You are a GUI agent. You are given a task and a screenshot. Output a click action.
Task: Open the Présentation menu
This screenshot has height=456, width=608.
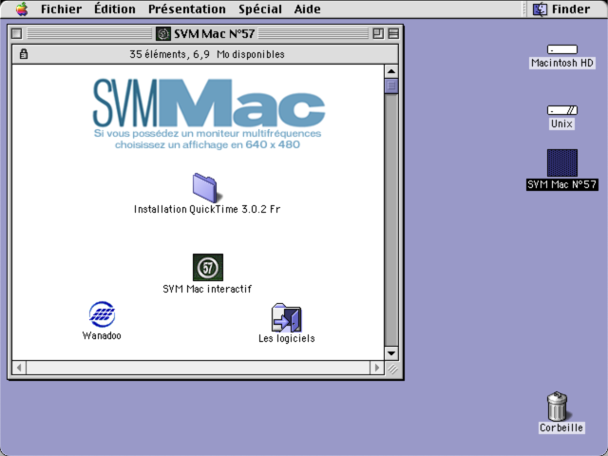(187, 9)
